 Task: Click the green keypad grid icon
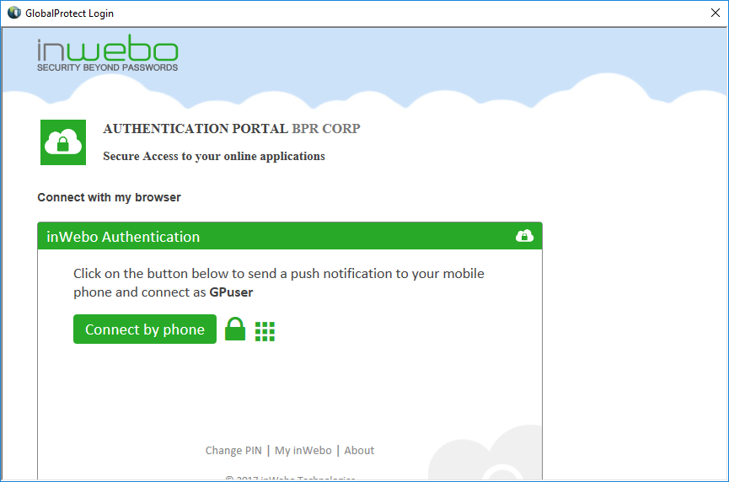[x=265, y=331]
